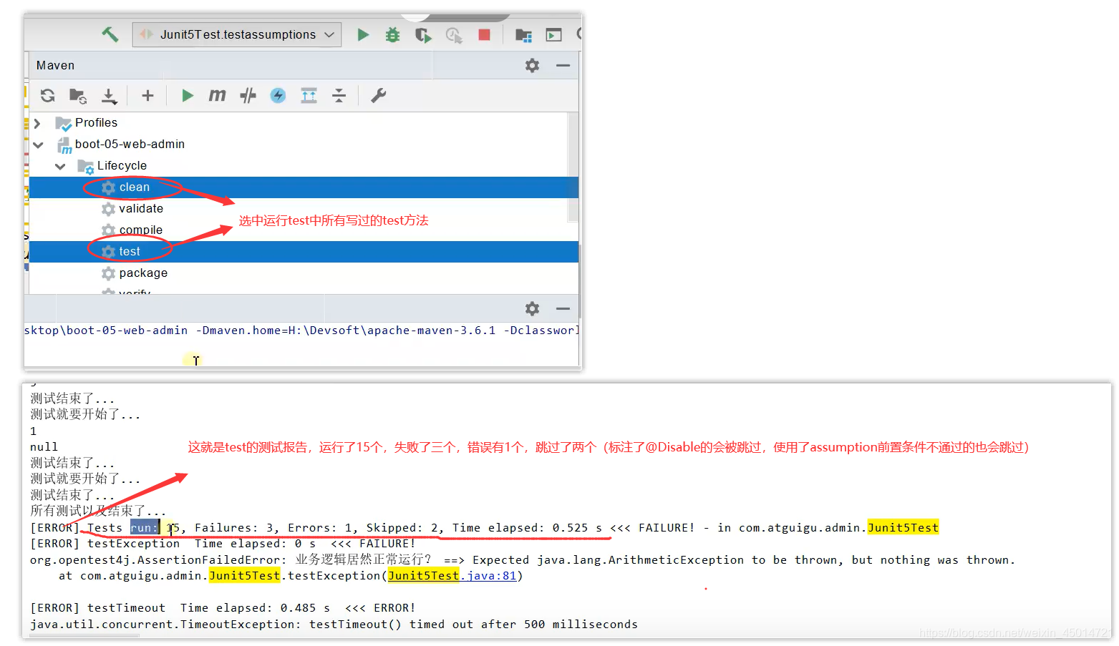Click the 'null' console output line
The height and width of the screenshot is (646, 1119).
click(44, 447)
